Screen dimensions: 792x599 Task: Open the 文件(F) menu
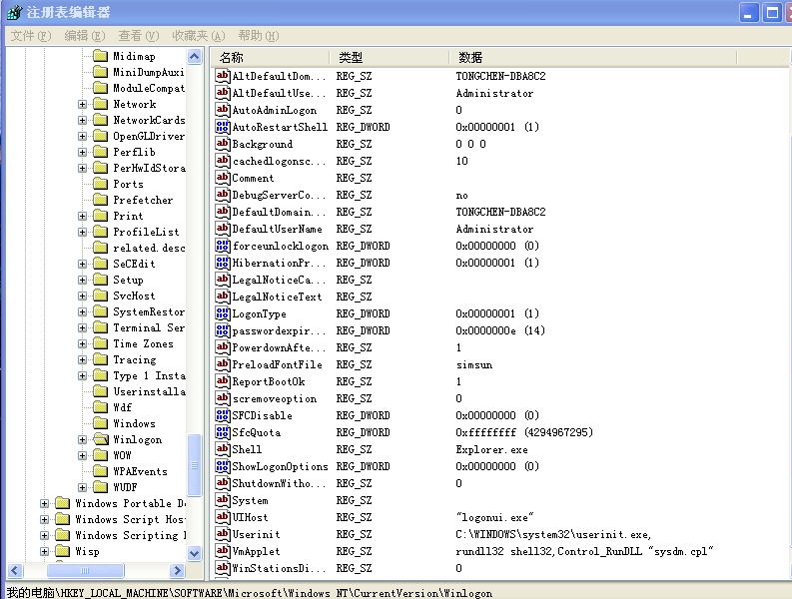(31, 36)
